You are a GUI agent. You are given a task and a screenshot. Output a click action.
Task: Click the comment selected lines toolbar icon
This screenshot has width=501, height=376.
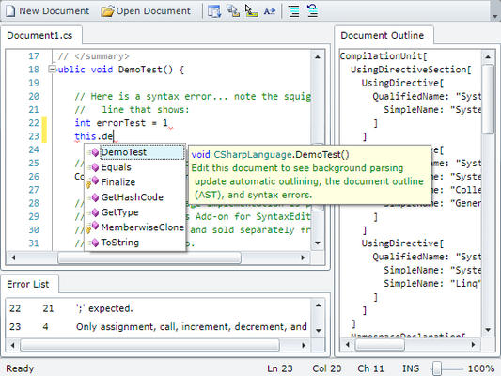click(x=293, y=11)
